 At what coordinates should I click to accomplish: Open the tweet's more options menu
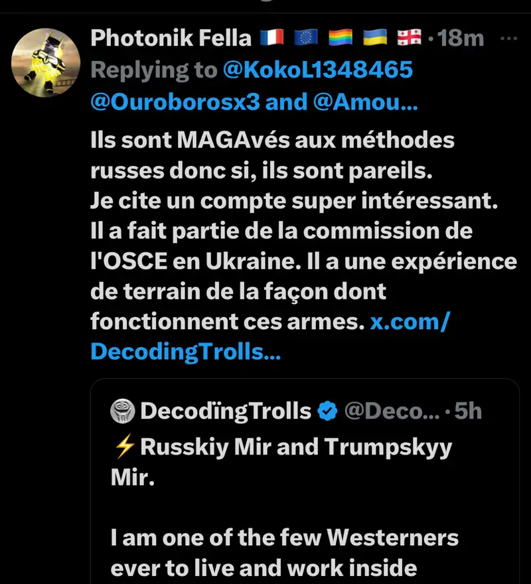[508, 38]
